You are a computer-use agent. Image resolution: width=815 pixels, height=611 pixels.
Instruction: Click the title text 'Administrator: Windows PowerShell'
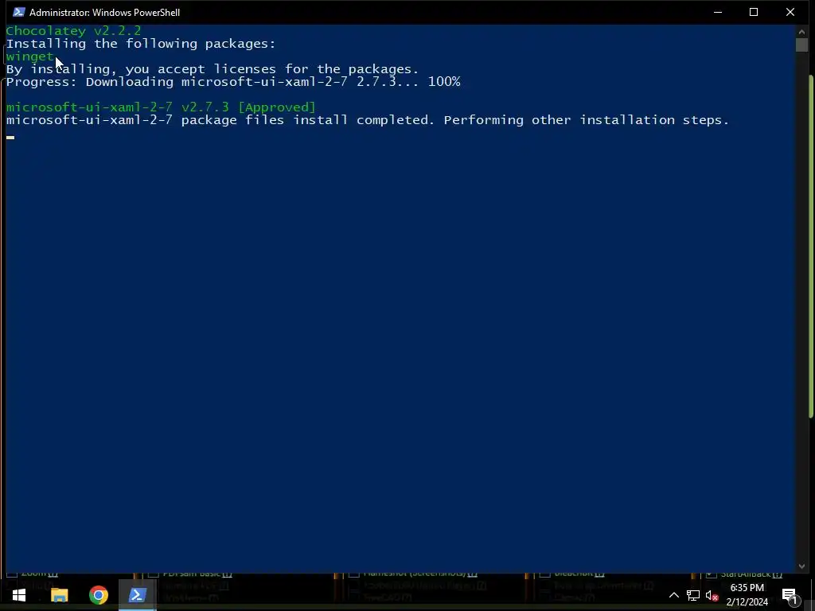tap(104, 13)
